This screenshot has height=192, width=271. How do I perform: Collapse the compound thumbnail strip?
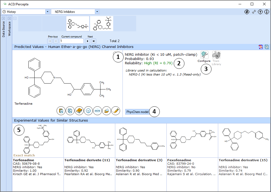tap(15, 18)
